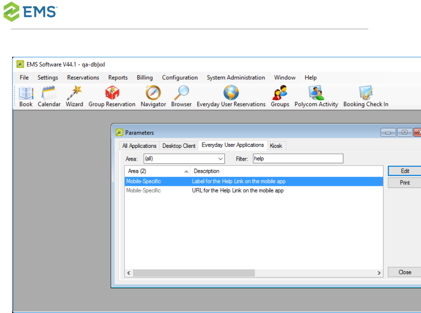This screenshot has width=421, height=313.
Task: Click the EMS Software title bar icon
Action: 20,64
